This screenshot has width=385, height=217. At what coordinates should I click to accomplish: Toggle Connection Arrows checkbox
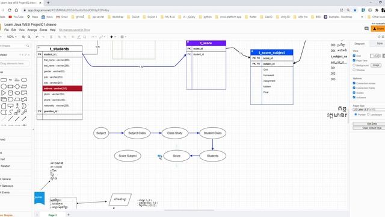pyautogui.click(x=354, y=83)
